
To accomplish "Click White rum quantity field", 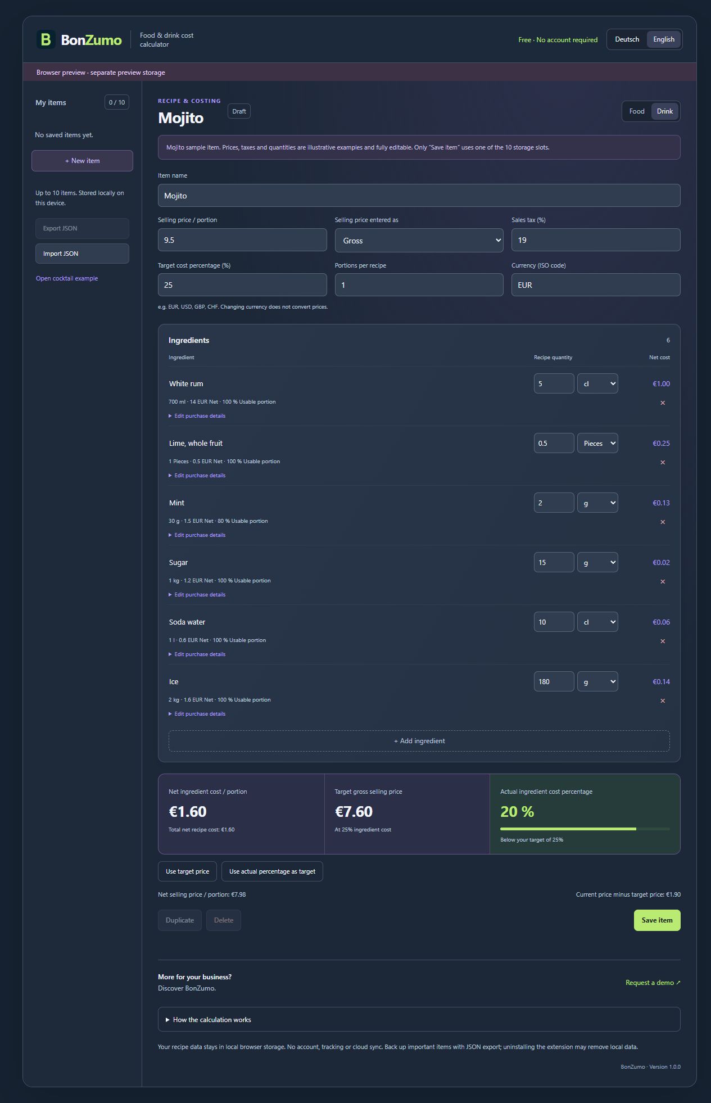I will (554, 383).
